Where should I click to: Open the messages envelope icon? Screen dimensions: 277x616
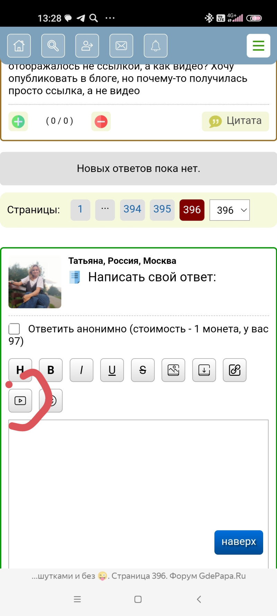(x=121, y=45)
